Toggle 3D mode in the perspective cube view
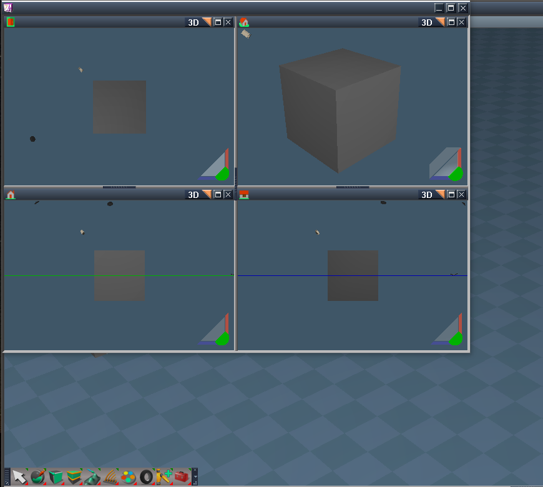 tap(427, 22)
